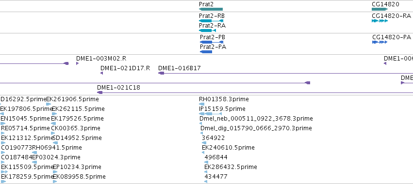Click EST EK179526.5prime
The image size is (413, 184).
click(53, 123)
